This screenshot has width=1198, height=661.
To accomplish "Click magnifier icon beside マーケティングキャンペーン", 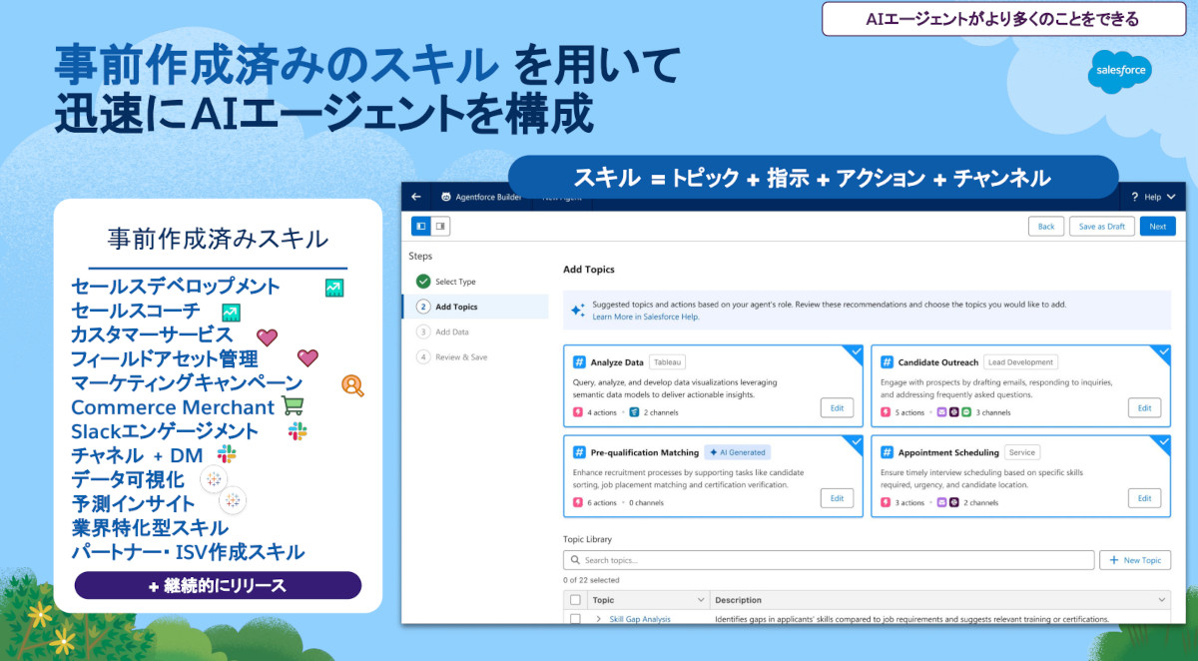I will (352, 384).
